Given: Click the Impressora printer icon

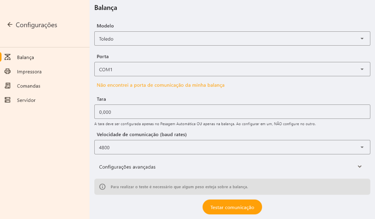Looking at the screenshot, I should click(7, 72).
